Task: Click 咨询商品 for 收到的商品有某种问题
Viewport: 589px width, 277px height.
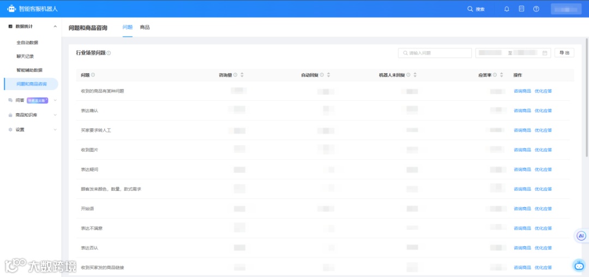Action: pyautogui.click(x=522, y=91)
